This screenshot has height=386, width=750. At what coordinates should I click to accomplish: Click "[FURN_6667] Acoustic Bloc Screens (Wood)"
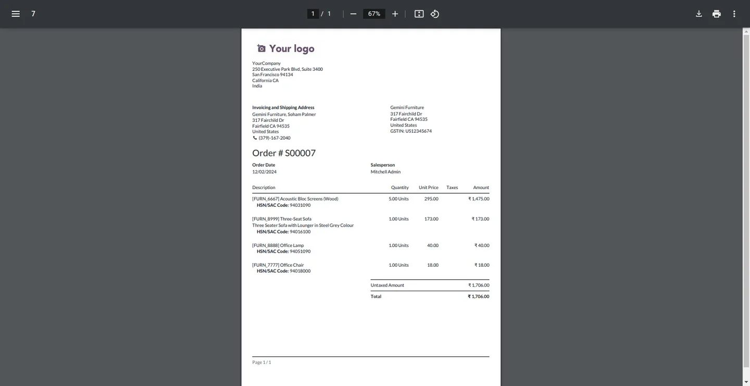(x=295, y=199)
